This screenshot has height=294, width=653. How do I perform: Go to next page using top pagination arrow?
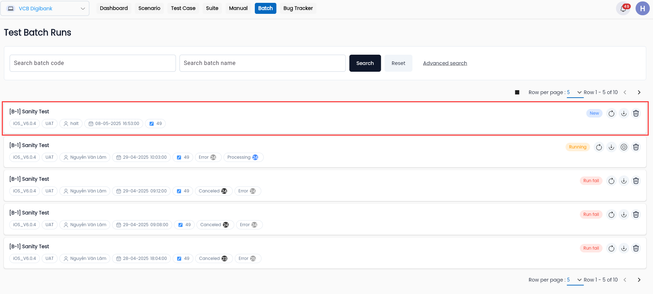pyautogui.click(x=639, y=92)
